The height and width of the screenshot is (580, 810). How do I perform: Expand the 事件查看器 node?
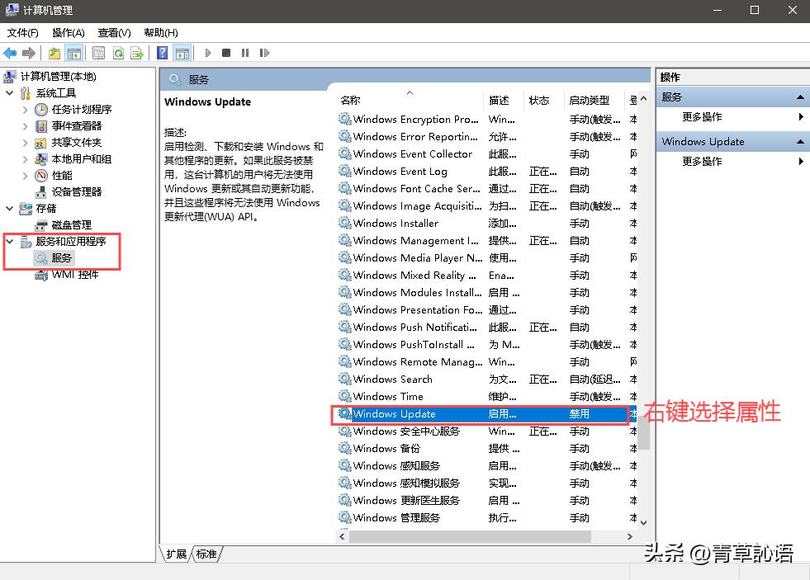pos(26,126)
